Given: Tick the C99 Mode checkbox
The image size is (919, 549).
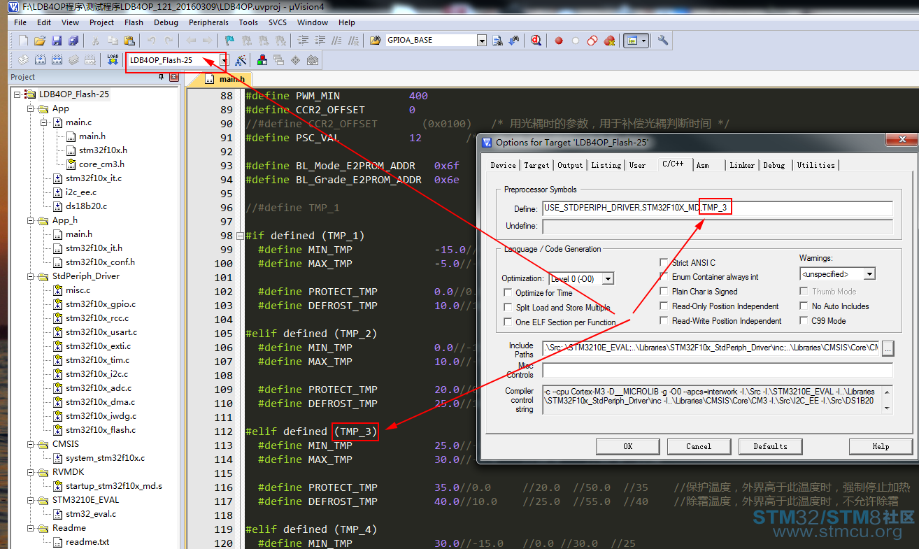Looking at the screenshot, I should (804, 321).
